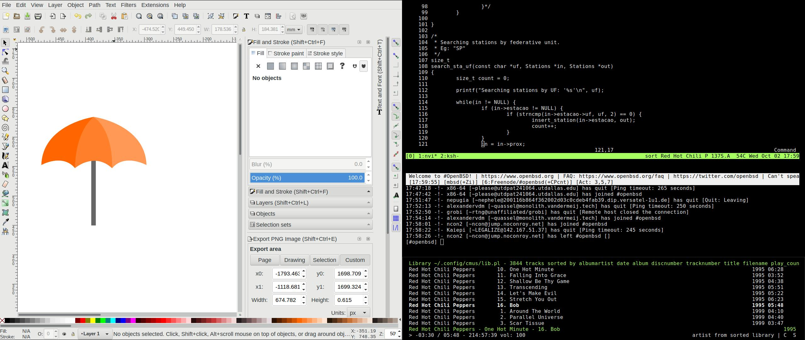Image resolution: width=805 pixels, height=340 pixels.
Task: Toggle the current layer lock
Action: [73, 334]
